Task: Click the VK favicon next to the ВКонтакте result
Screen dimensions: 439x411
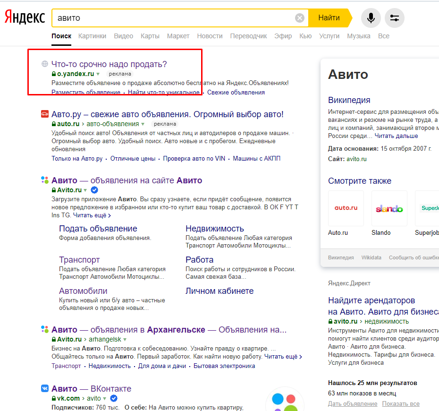Action: (x=44, y=388)
